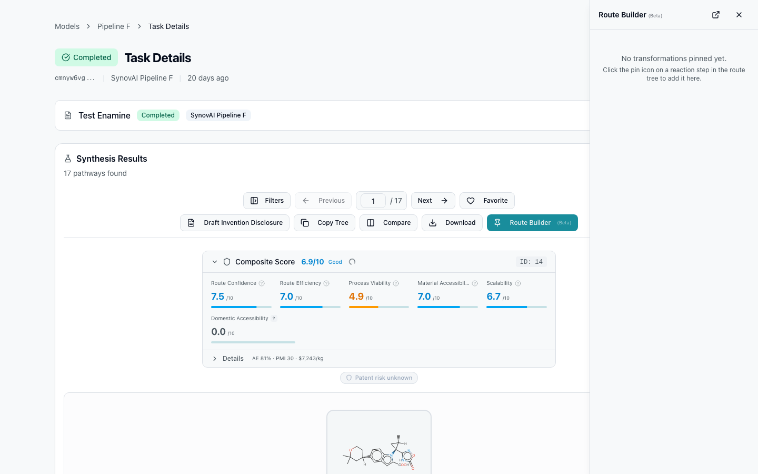Screen dimensions: 758x474
Task: Click the 17 pathways found text
Action: coord(95,173)
